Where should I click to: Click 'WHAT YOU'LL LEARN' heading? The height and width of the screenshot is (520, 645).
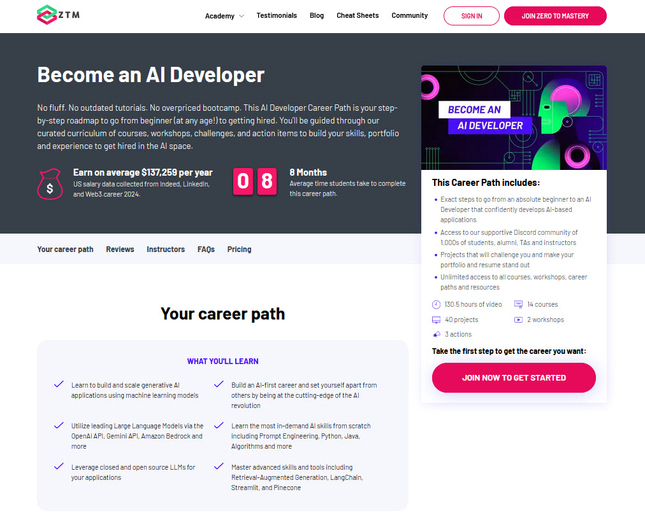(x=222, y=362)
